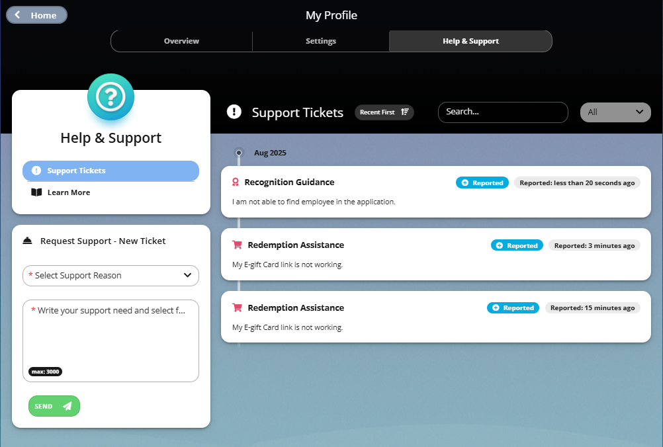The height and width of the screenshot is (447, 663).
Task: Click the teal question mark help icon
Action: tap(111, 97)
